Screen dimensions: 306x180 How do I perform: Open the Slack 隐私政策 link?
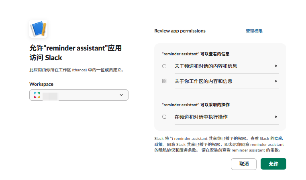coord(218,142)
